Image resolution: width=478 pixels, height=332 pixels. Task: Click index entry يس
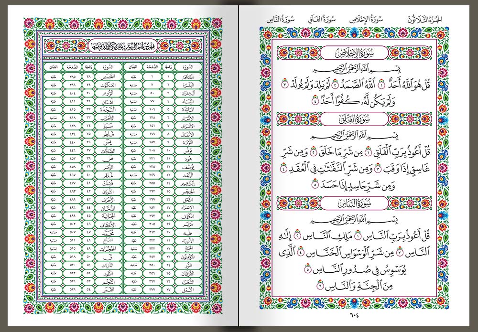pyautogui.click(x=108, y=142)
